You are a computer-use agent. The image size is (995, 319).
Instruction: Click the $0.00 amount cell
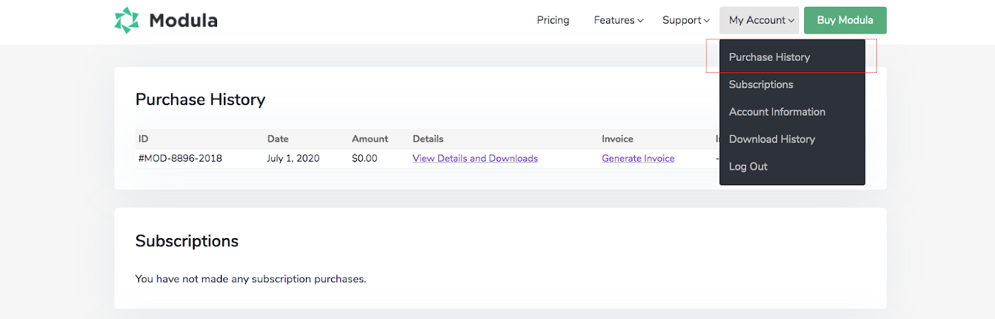coord(364,158)
